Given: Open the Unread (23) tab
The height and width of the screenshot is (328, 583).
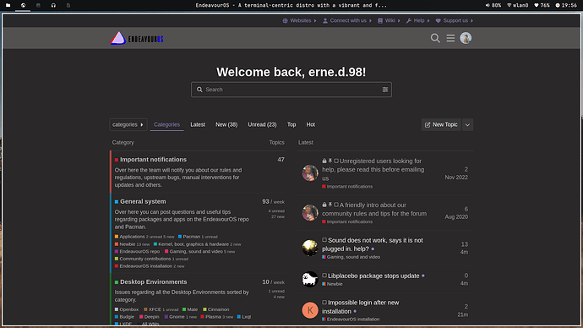Looking at the screenshot, I should [262, 124].
